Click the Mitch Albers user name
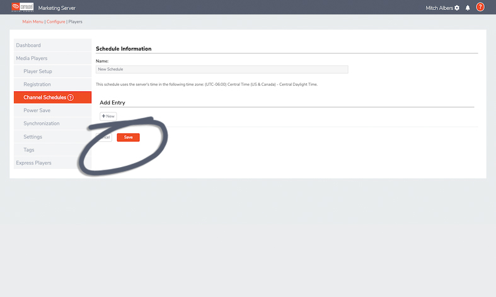This screenshot has width=496, height=297. (x=439, y=8)
